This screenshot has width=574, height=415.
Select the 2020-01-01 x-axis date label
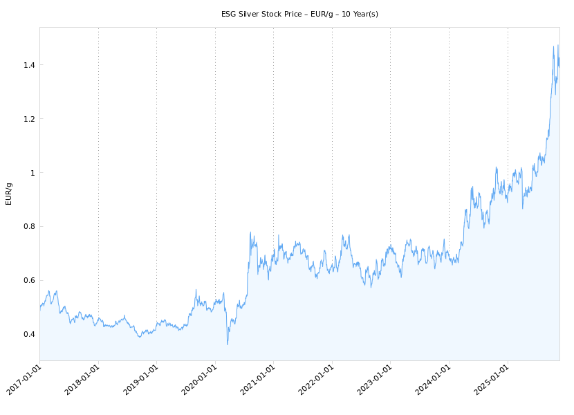point(200,381)
